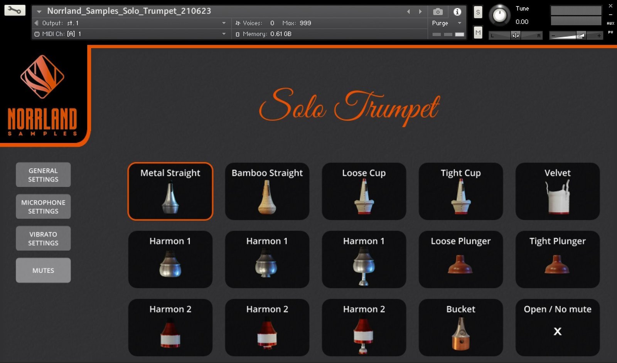Select Harmon 2 mute without stem
The image size is (617, 363).
point(170,328)
